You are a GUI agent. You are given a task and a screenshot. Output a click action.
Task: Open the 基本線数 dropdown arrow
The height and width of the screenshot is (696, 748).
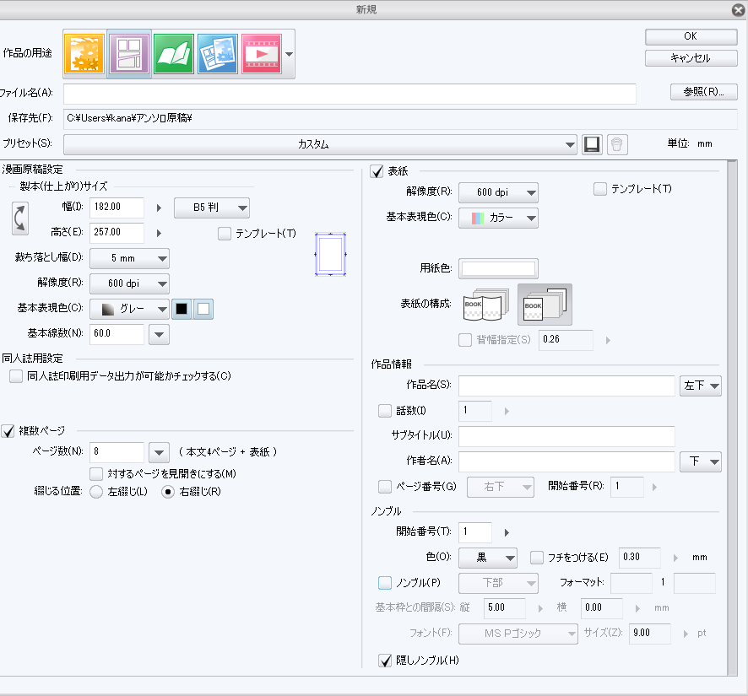click(159, 334)
